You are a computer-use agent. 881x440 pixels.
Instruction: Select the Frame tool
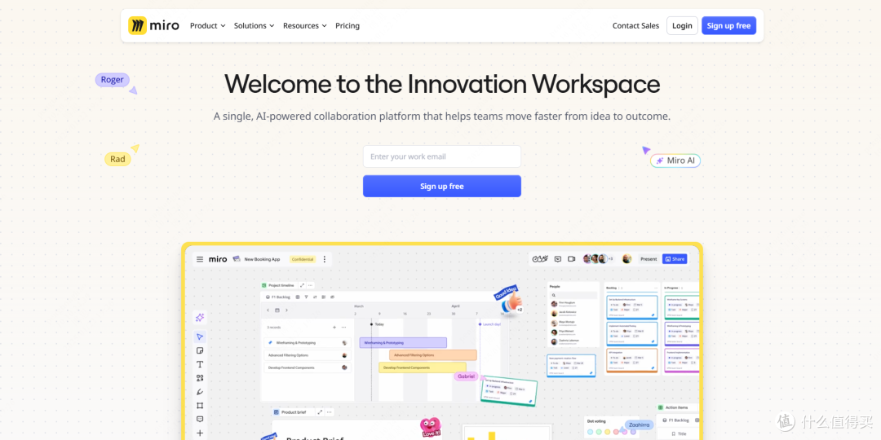(x=200, y=405)
